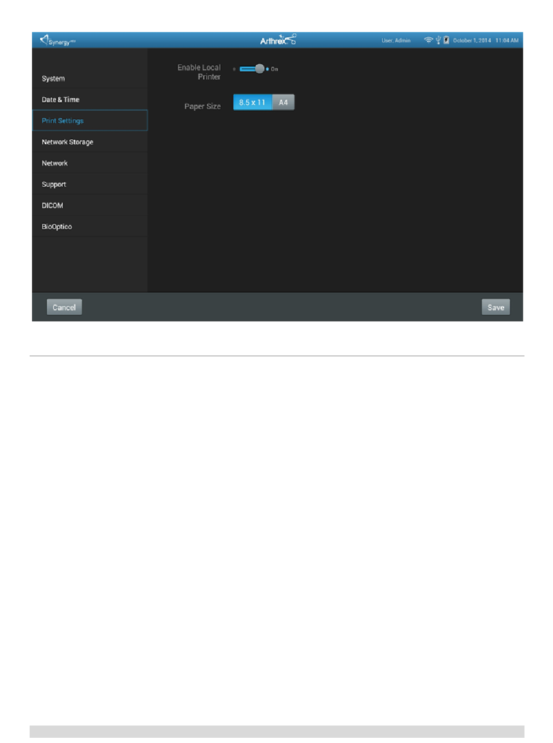The height and width of the screenshot is (743, 553).
Task: Click the battery charging icon
Action: (446, 40)
